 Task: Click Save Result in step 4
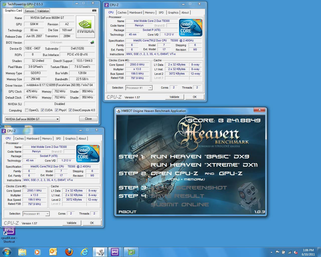178,196
